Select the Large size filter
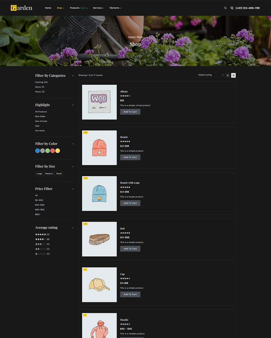This screenshot has width=271, height=338. coord(39,174)
